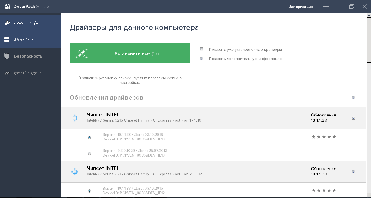Open the Programs section in sidebar
Viewport: 371px width, 198px height.
coord(30,40)
